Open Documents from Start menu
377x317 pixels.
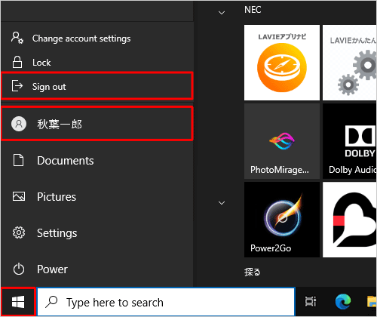point(97,161)
